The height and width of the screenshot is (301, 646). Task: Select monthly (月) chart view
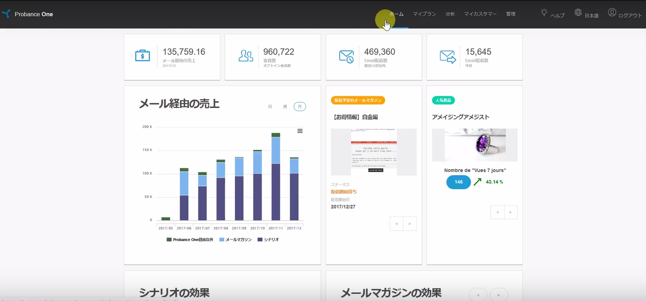click(x=300, y=107)
